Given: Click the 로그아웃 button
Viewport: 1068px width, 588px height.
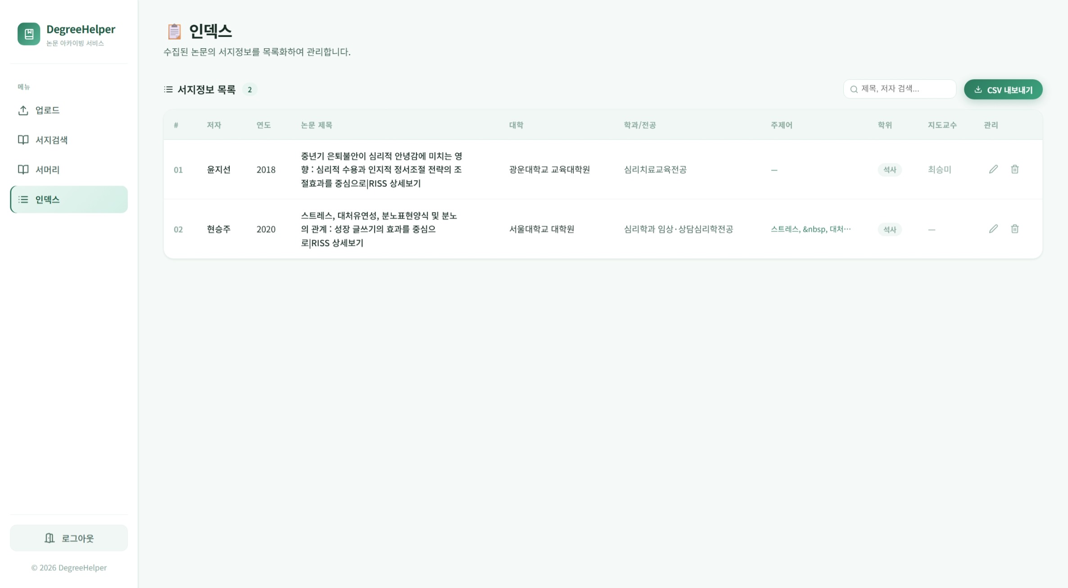Looking at the screenshot, I should 69,538.
